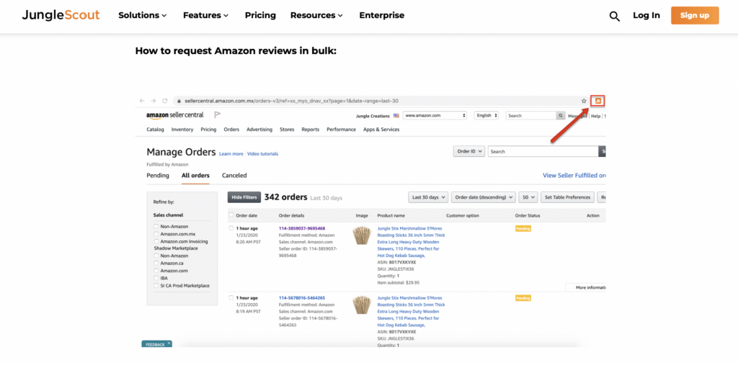The height and width of the screenshot is (365, 738).
Task: Open Order date (descending) sort dropdown
Action: click(x=484, y=197)
